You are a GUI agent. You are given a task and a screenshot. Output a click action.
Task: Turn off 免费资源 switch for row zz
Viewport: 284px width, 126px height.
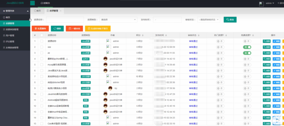pyautogui.click(x=247, y=53)
